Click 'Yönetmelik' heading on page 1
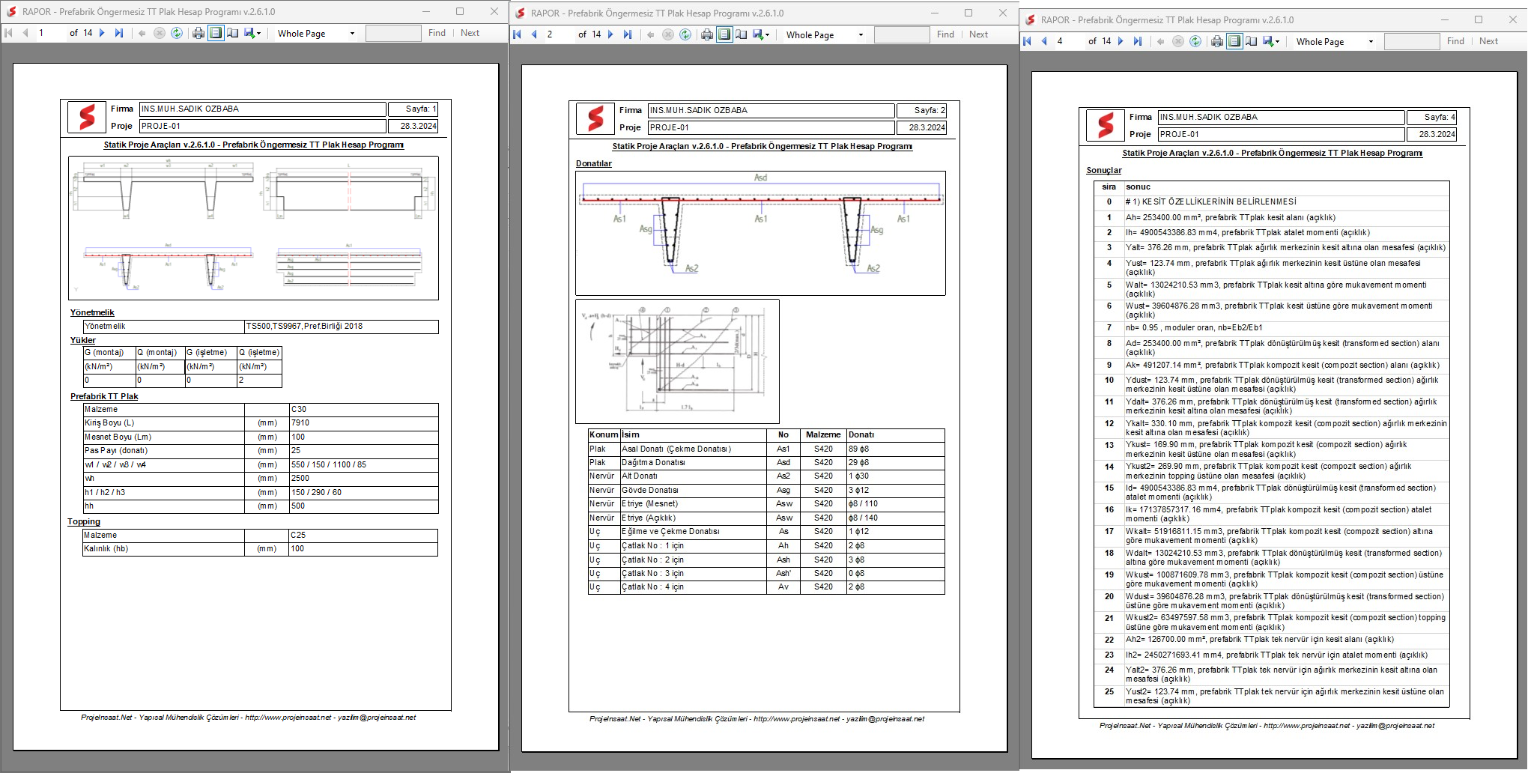The height and width of the screenshot is (773, 1528). click(92, 313)
